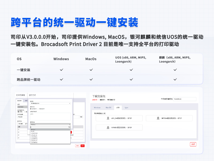Click the magnifier icon in OS dropdown search
Image resolution: width=214 pixels, height=161 pixels.
[69, 127]
